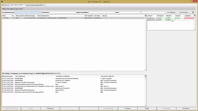
Task: Select the 12:34:04 Передано в Службу 03 message
Action: 73,90
